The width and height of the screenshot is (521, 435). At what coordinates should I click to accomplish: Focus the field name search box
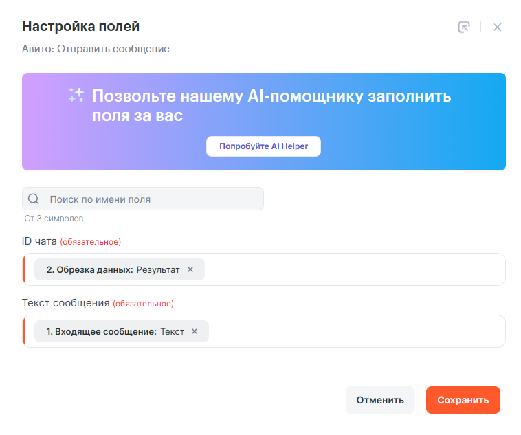click(x=151, y=199)
